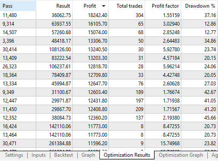Select the Optimization Results tab
Image resolution: width=218 pixels, height=161 pixels.
(x=127, y=155)
